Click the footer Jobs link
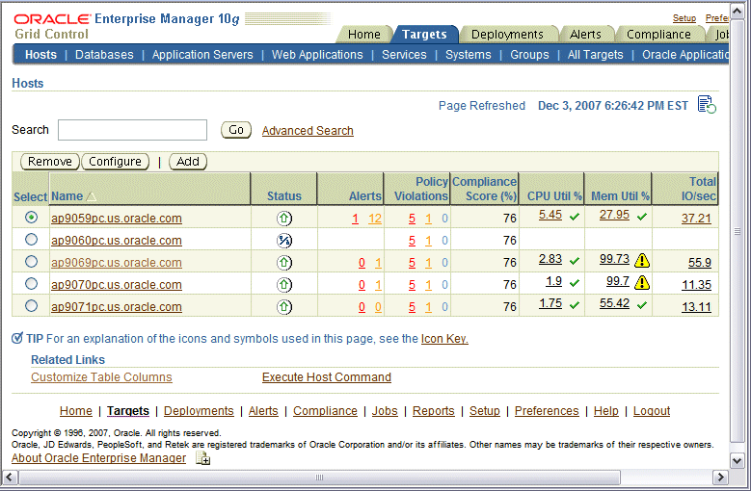 (x=385, y=411)
